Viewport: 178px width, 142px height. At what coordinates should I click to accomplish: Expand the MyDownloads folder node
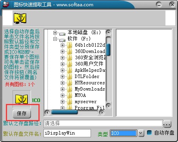coord(62,89)
